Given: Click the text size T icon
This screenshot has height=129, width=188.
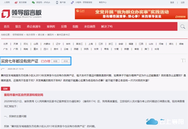Looking at the screenshot, I should 183,61.
